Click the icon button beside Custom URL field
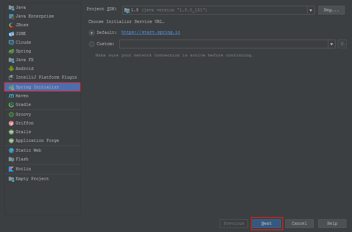 pyautogui.click(x=342, y=44)
